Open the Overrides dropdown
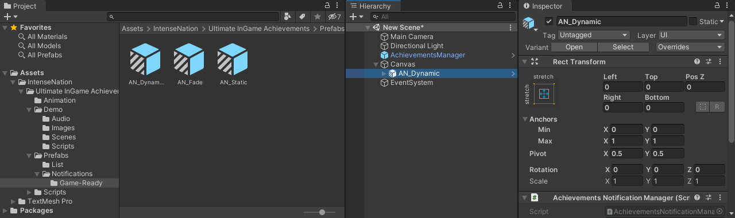 coord(691,47)
